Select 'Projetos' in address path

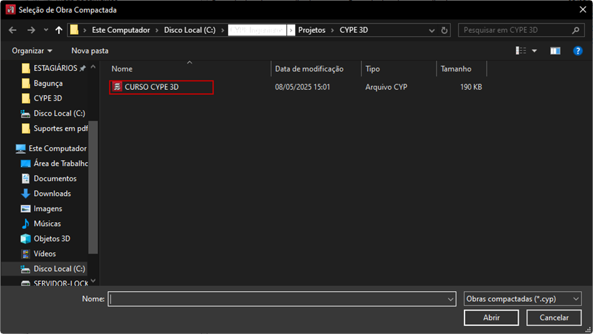pyautogui.click(x=312, y=30)
